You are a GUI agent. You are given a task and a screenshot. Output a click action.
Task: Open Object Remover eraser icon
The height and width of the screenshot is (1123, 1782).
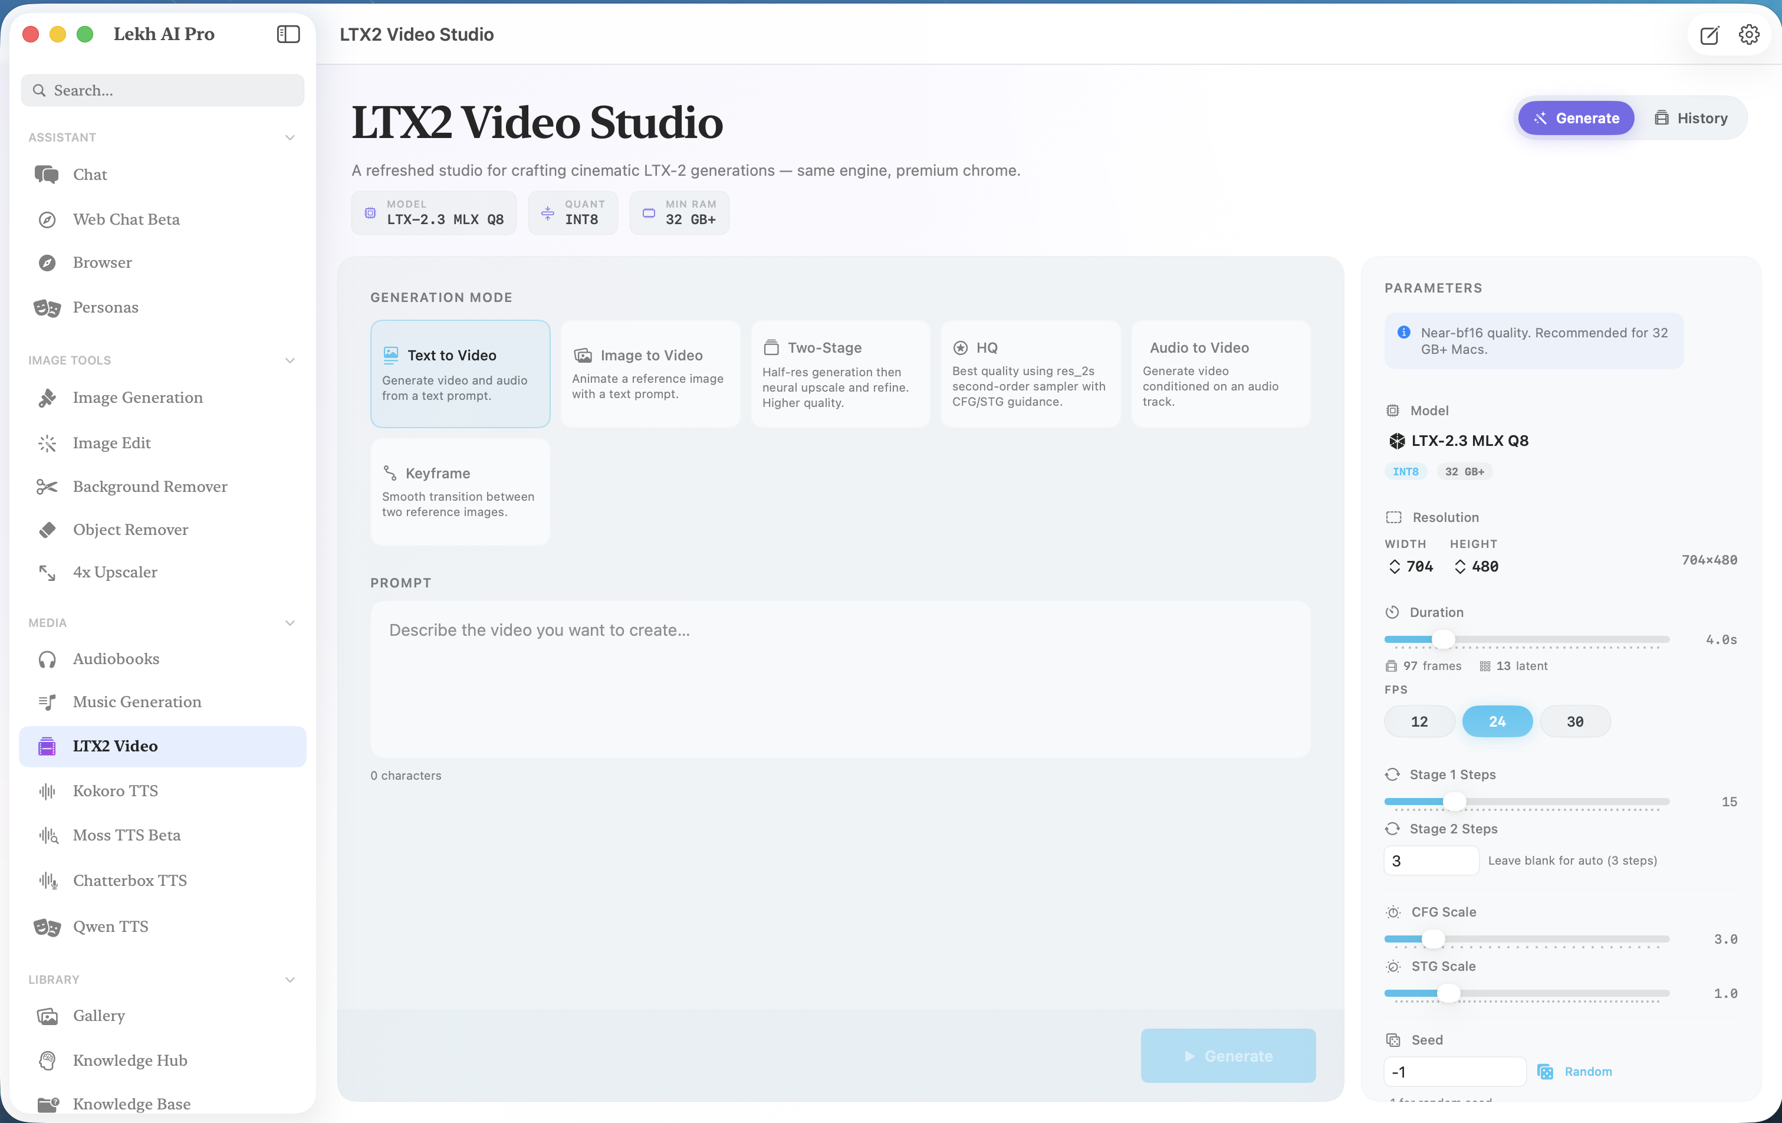click(x=47, y=530)
